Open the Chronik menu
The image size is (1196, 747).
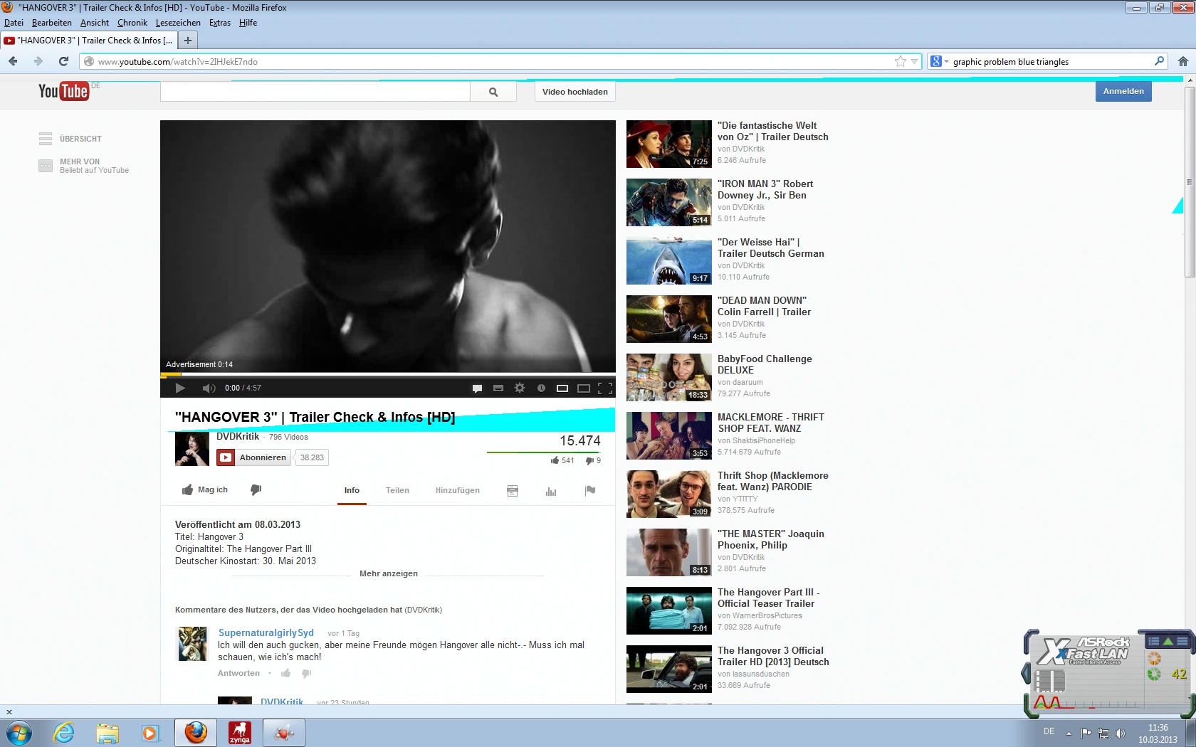pyautogui.click(x=132, y=23)
